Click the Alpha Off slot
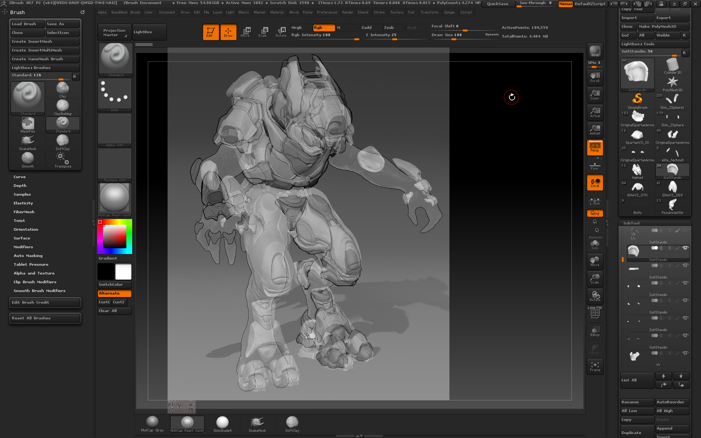The width and height of the screenshot is (701, 438). (115, 130)
